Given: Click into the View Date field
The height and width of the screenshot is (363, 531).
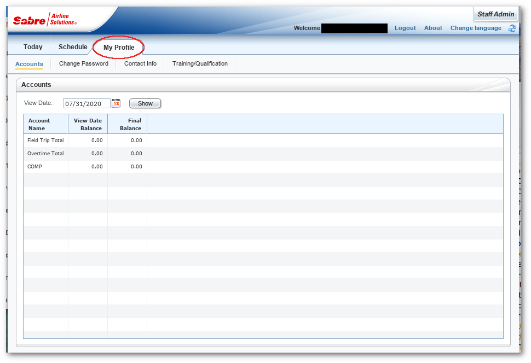Looking at the screenshot, I should (x=86, y=104).
